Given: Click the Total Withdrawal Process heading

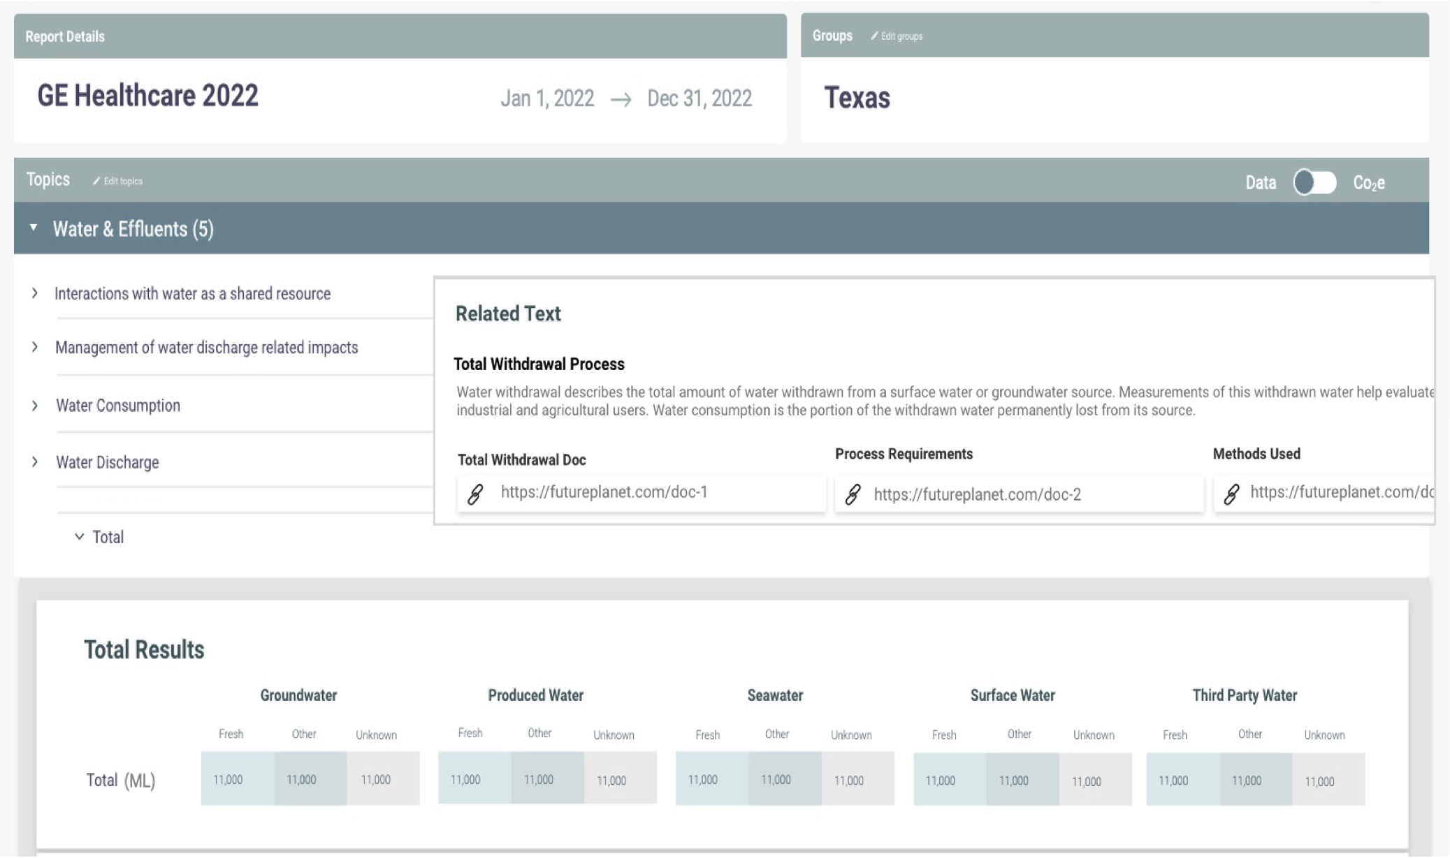Looking at the screenshot, I should [539, 364].
